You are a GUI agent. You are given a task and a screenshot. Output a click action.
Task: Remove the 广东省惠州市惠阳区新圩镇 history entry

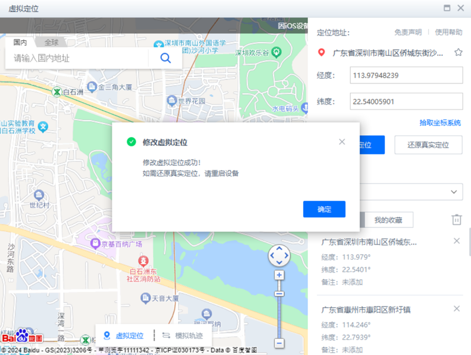point(456,308)
